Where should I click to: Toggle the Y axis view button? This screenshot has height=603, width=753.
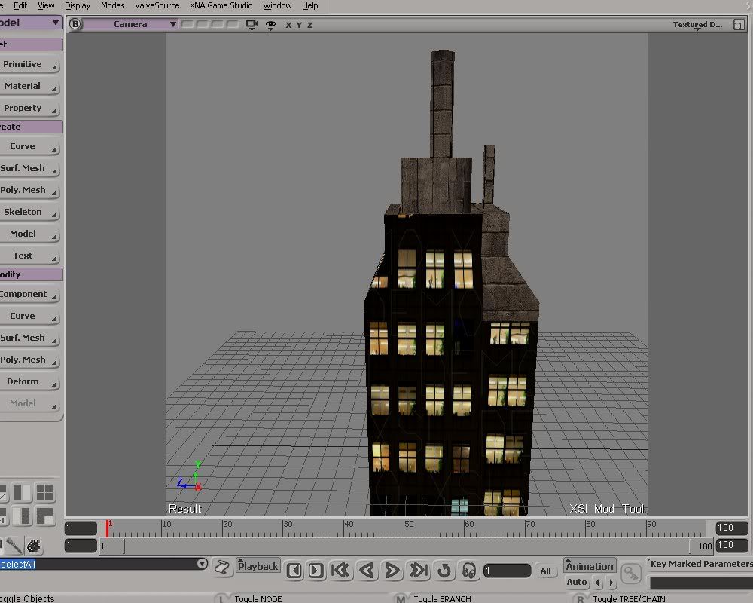[299, 25]
